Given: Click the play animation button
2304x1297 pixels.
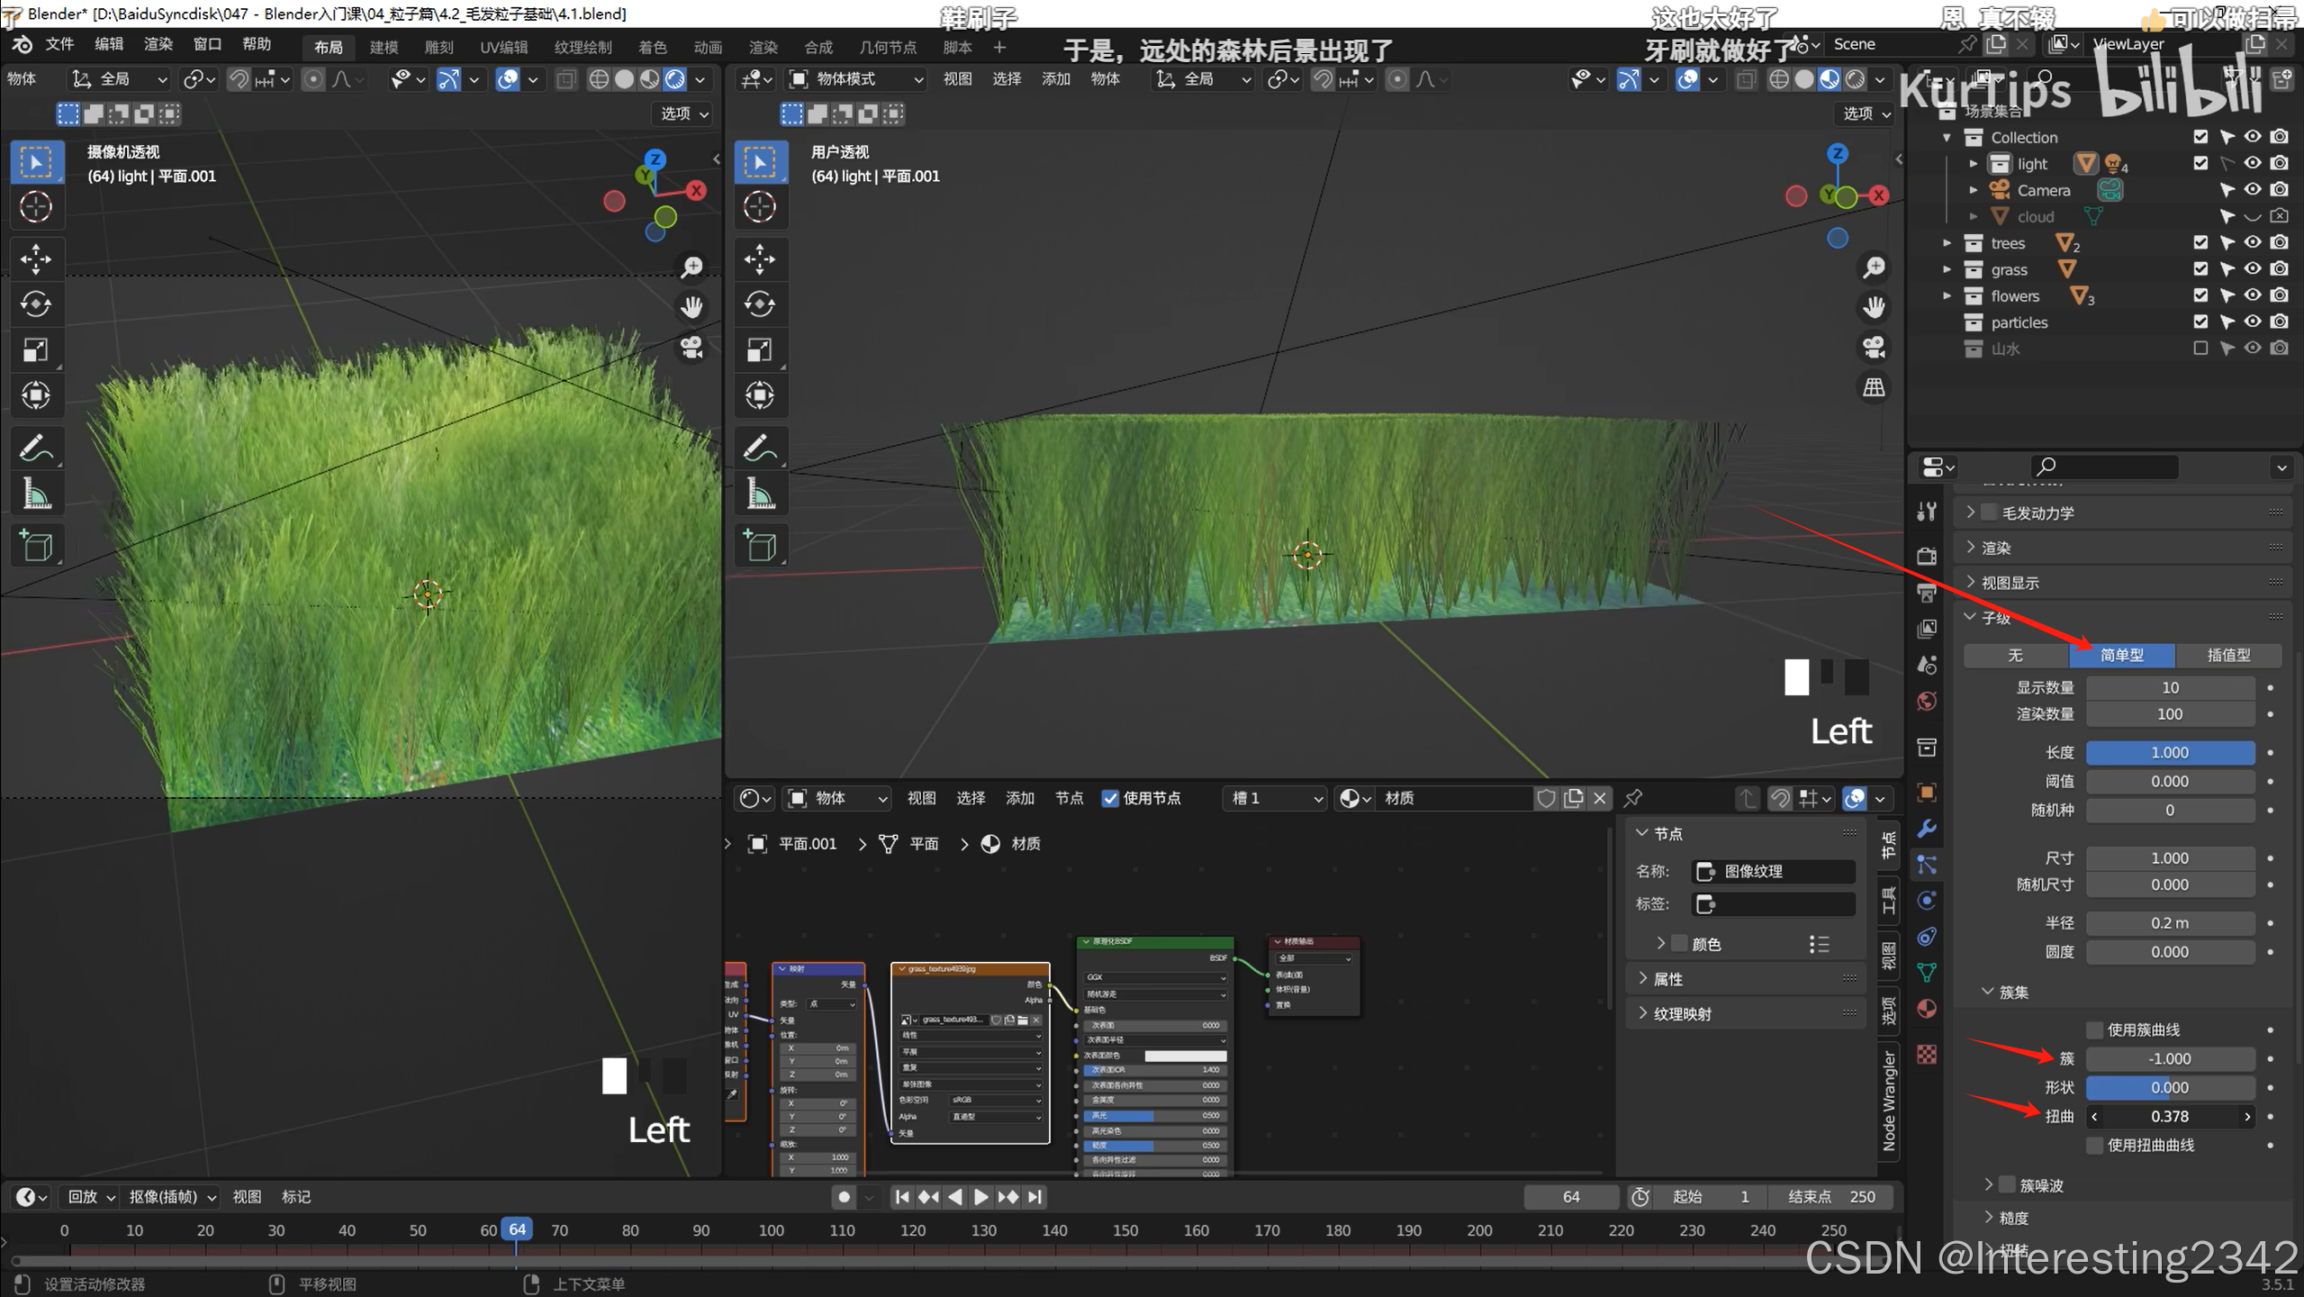Looking at the screenshot, I should click(980, 1197).
